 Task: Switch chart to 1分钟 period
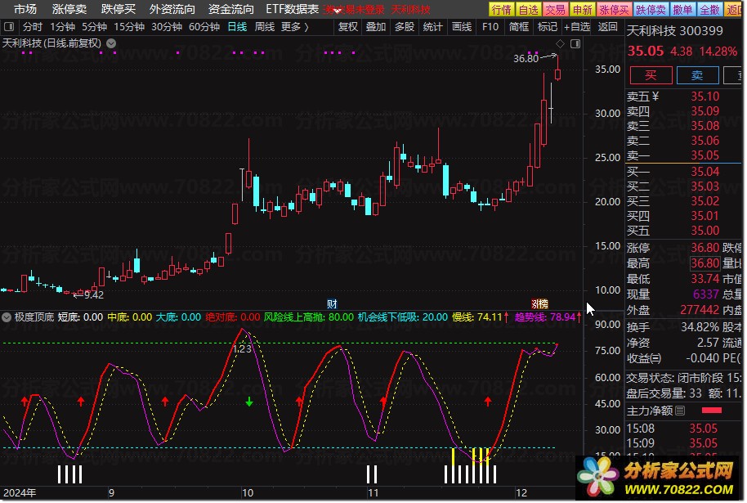(62, 27)
